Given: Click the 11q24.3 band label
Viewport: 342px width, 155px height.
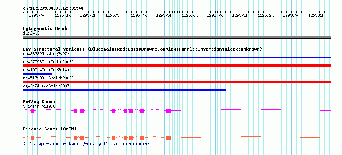Looking at the screenshot, I should 31,33.
